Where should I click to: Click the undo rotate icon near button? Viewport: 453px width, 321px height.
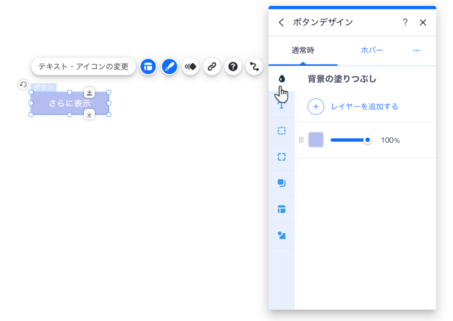coord(23,85)
